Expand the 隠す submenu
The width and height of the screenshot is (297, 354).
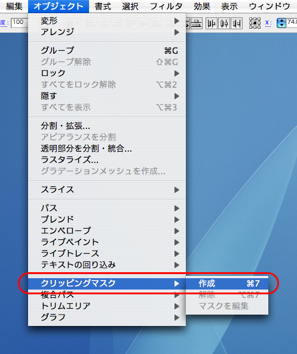tap(107, 96)
